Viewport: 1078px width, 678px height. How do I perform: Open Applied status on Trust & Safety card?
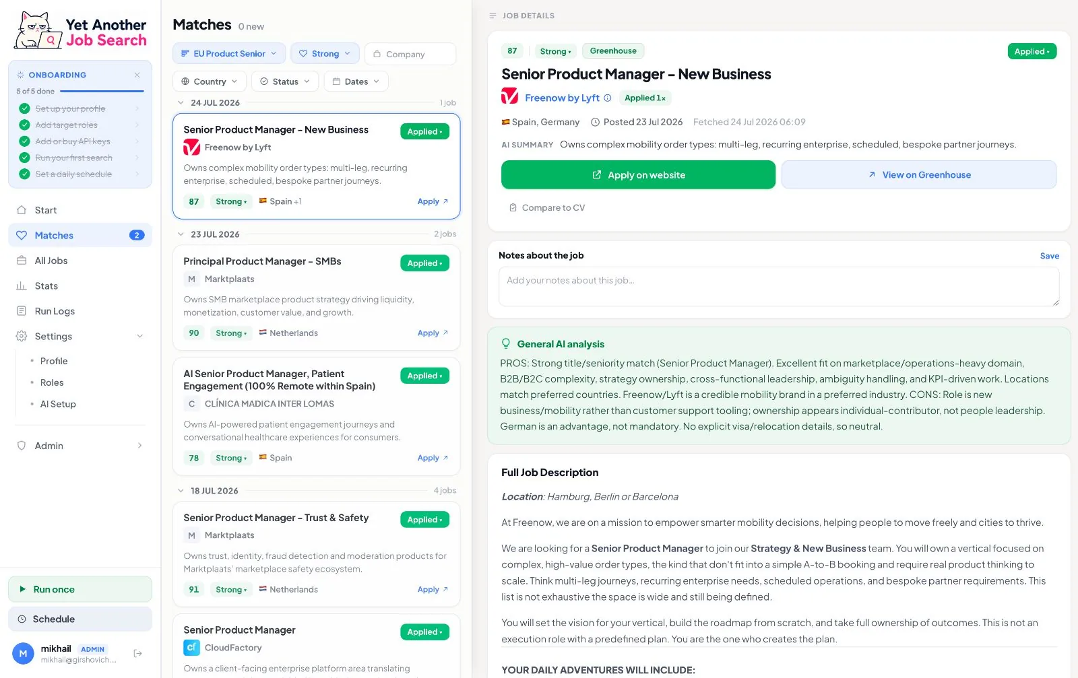tap(424, 520)
